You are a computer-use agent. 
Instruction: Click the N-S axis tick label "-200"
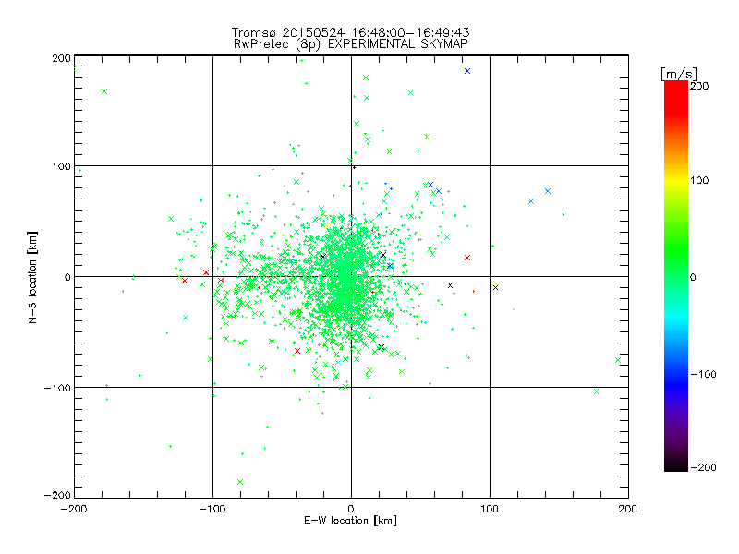(x=57, y=495)
